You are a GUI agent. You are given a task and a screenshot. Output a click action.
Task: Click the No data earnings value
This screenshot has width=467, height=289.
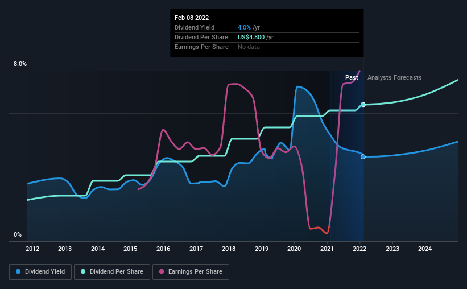[249, 47]
